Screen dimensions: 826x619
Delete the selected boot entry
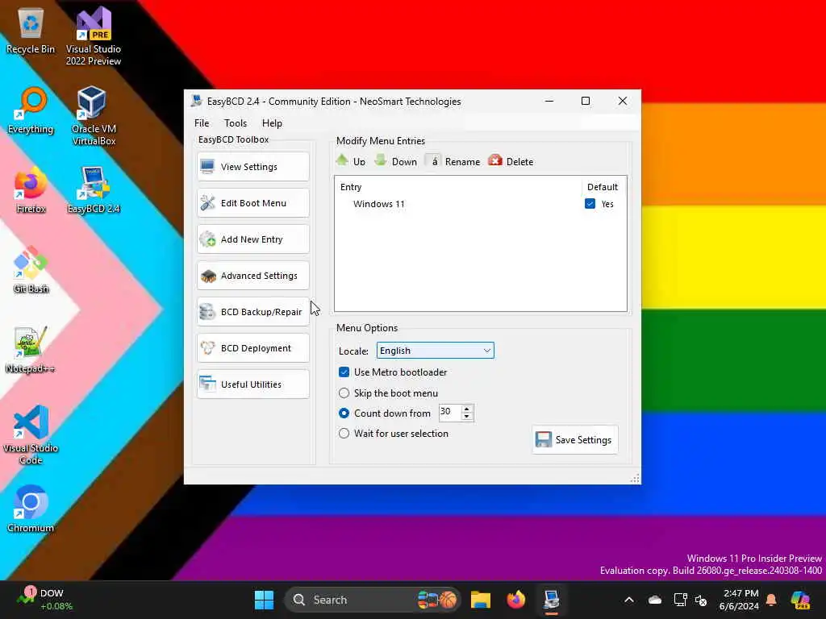click(511, 161)
